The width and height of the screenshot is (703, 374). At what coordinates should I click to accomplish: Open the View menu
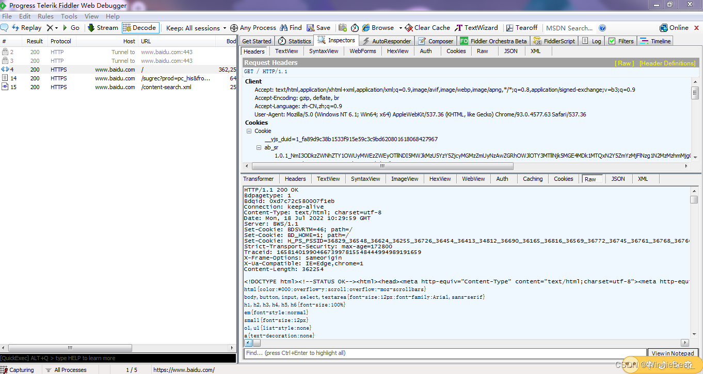tap(92, 16)
